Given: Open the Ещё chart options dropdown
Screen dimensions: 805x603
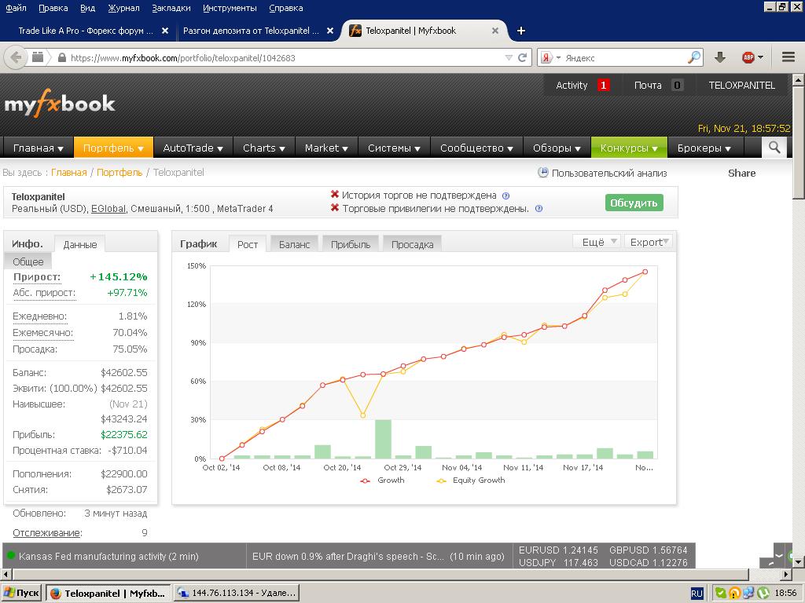Looking at the screenshot, I should click(x=597, y=242).
